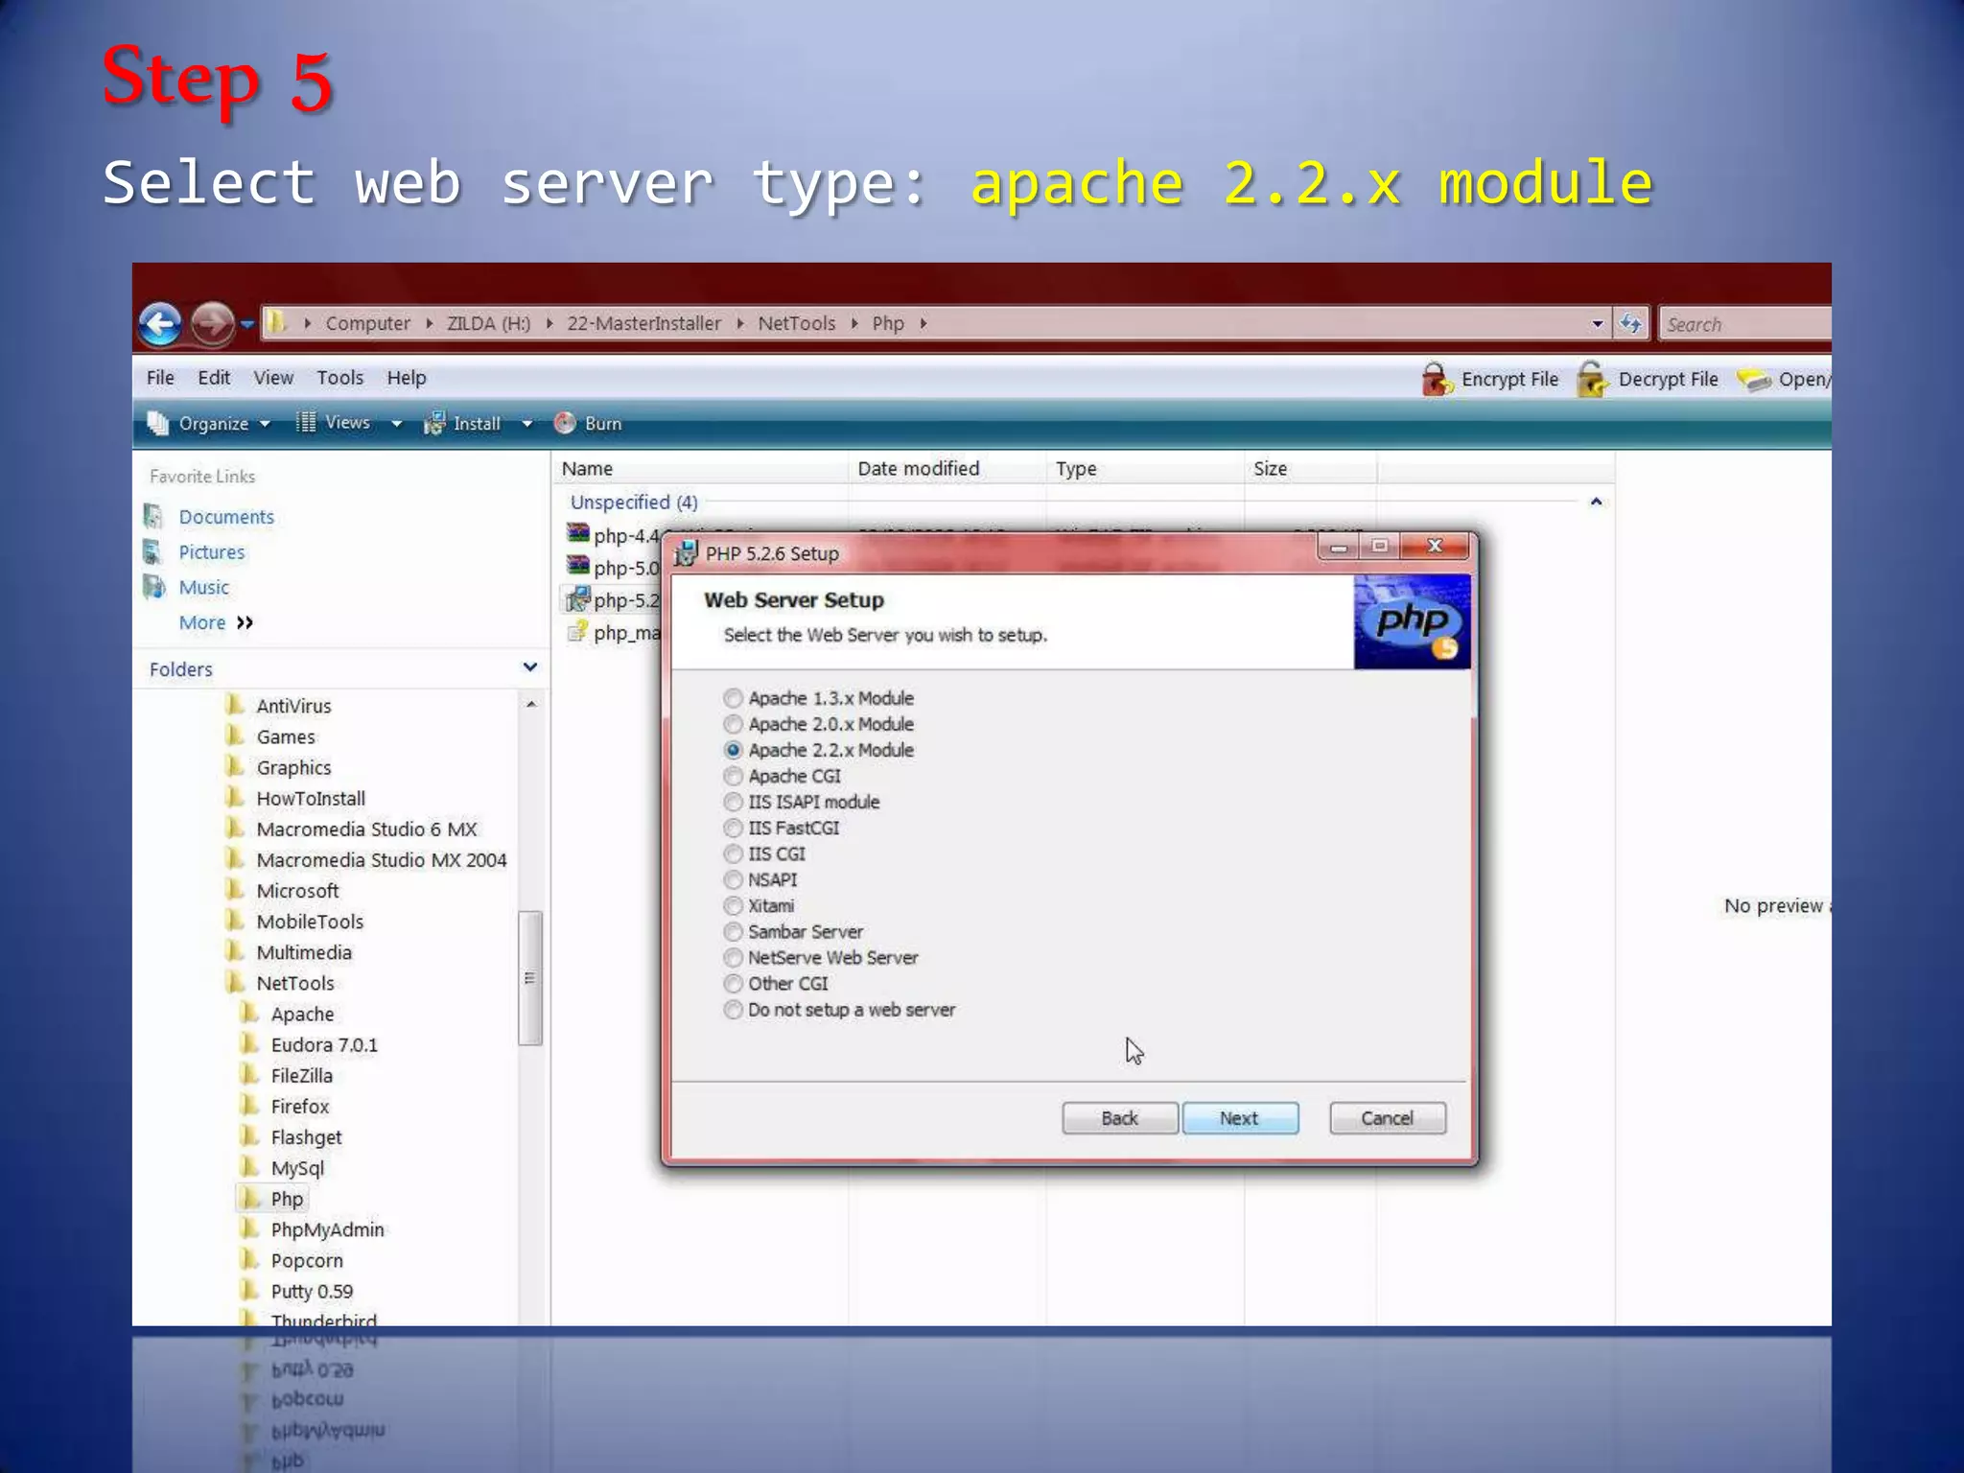Open the File menu
The height and width of the screenshot is (1473, 1964).
[x=160, y=378]
